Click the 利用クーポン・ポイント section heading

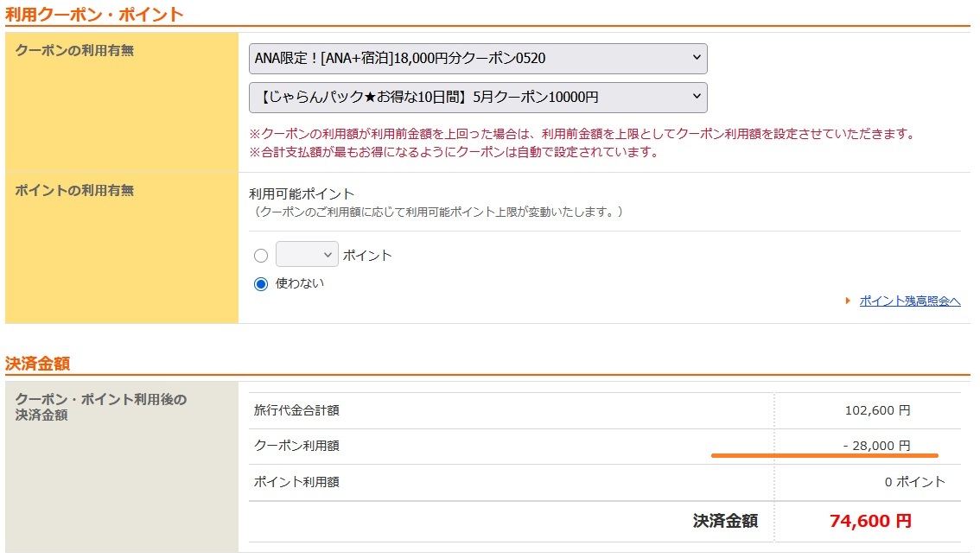pos(94,14)
